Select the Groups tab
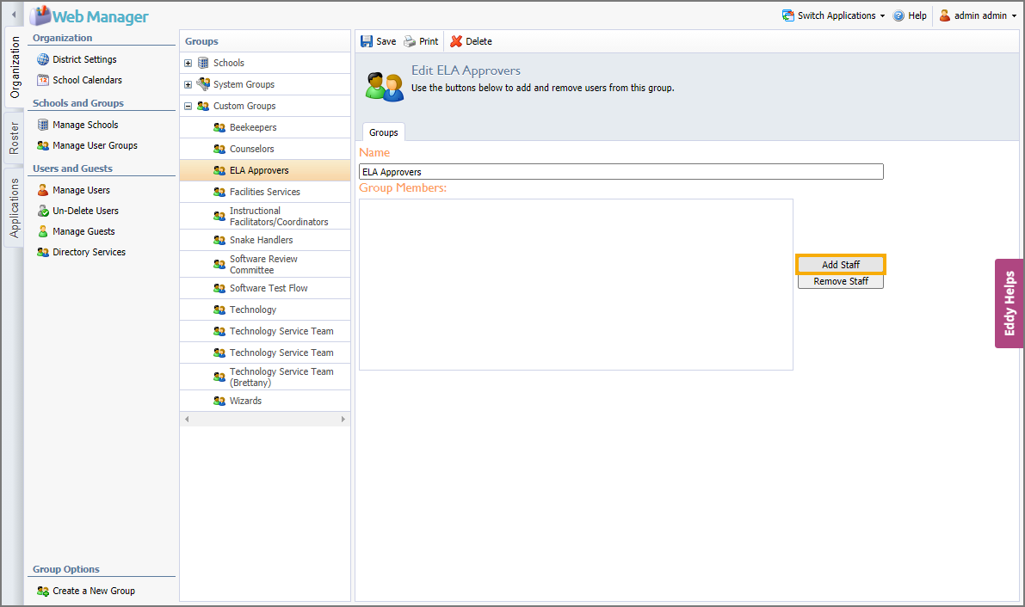1025x607 pixels. (384, 132)
